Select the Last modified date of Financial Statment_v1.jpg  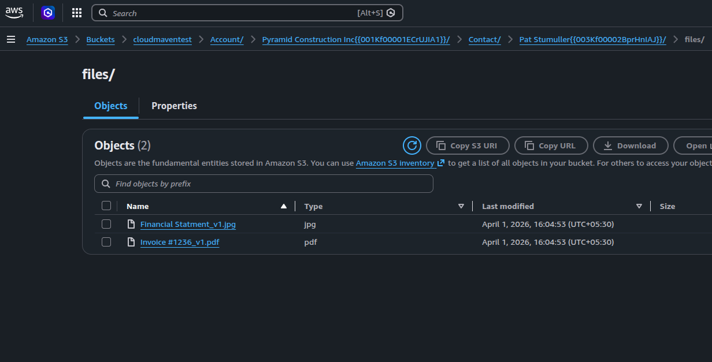click(548, 224)
